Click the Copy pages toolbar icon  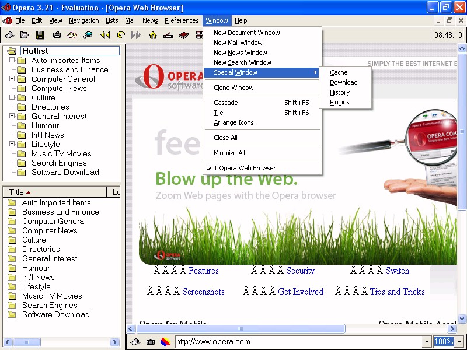[x=72, y=36]
